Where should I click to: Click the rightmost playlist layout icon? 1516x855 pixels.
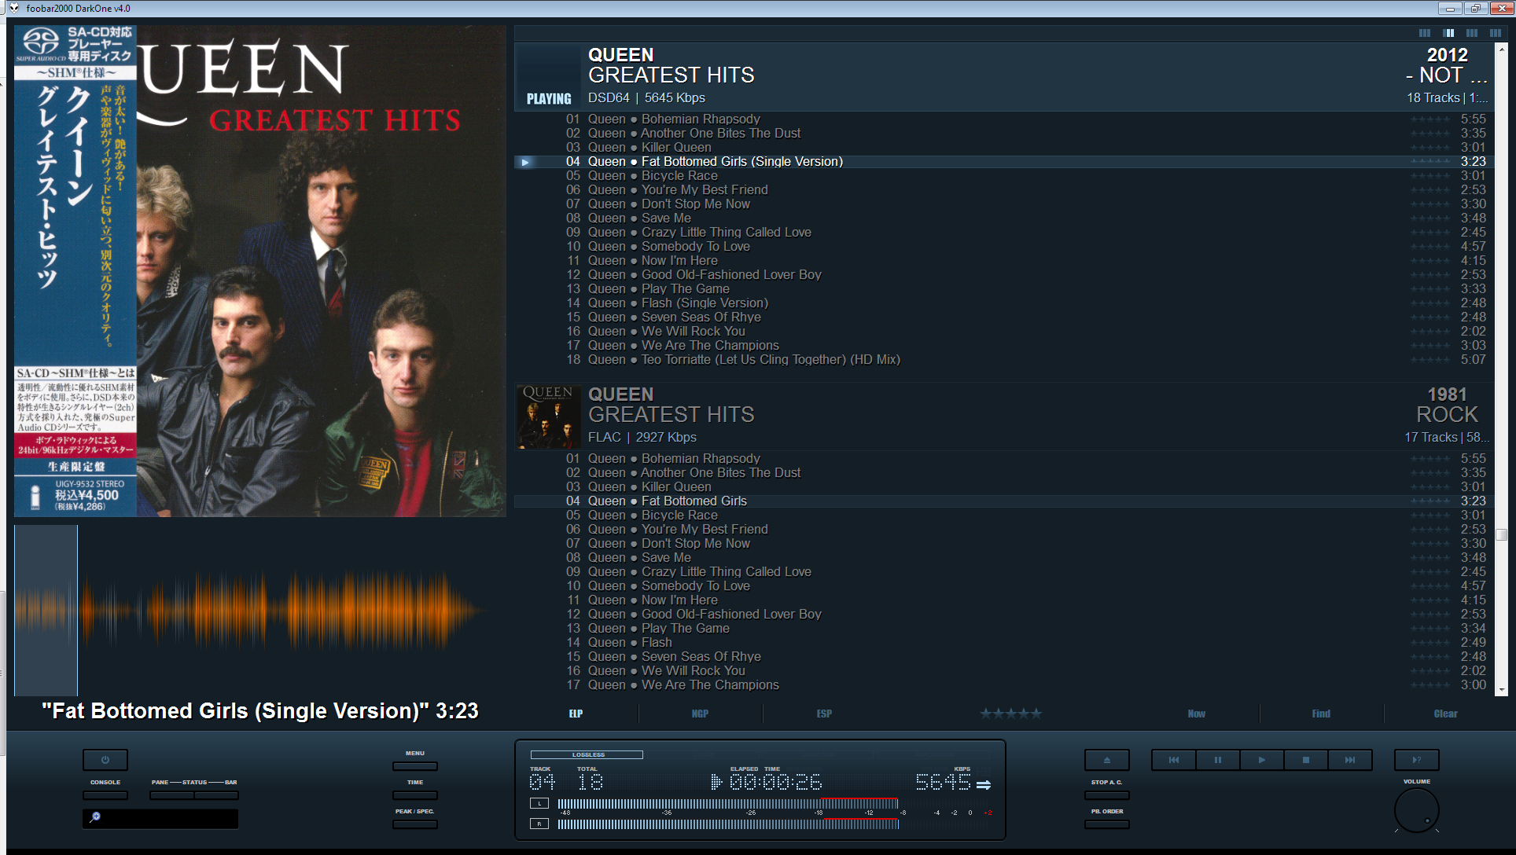pos(1496,33)
